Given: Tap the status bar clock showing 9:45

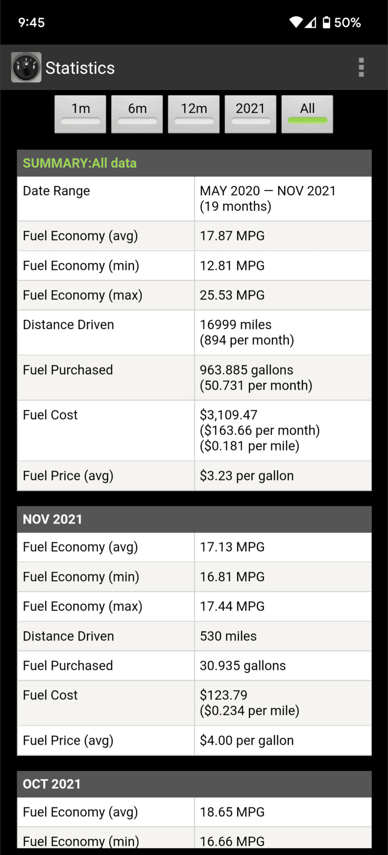Looking at the screenshot, I should coord(31,22).
